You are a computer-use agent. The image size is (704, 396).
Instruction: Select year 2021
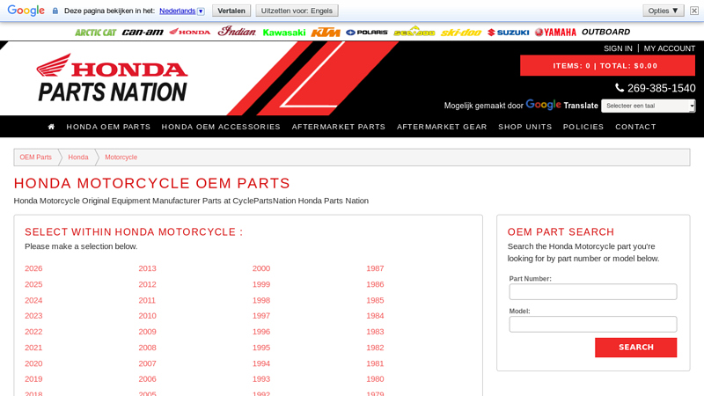click(x=33, y=348)
